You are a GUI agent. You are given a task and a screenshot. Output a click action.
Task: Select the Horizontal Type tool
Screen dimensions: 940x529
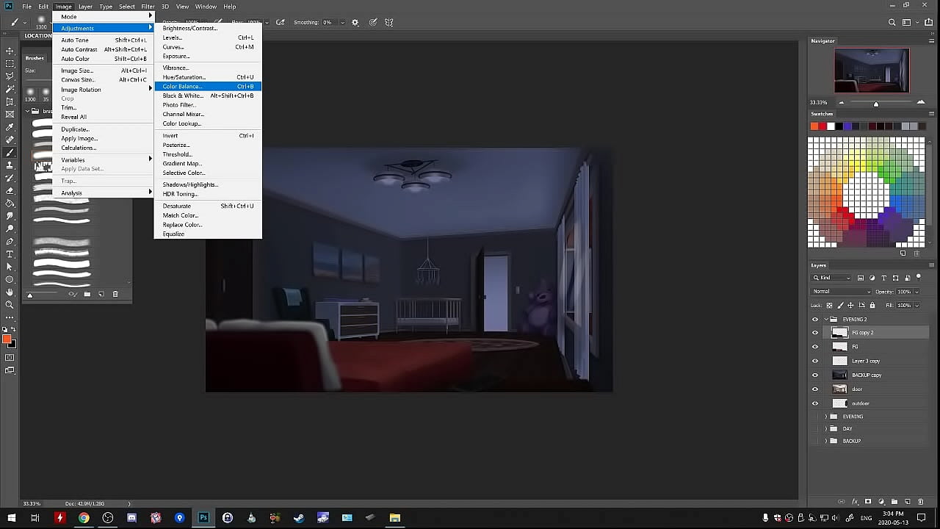point(10,254)
